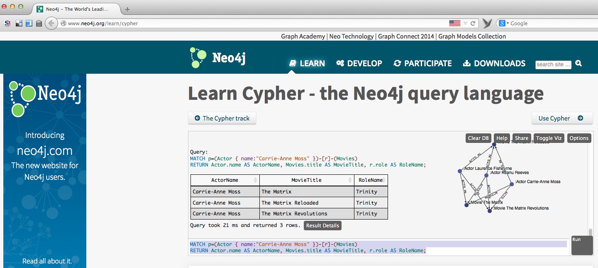Open the LEARN menu
Viewport: 598px width, 268px height.
click(307, 63)
